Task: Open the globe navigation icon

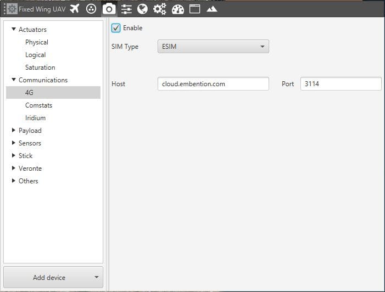Action: point(142,9)
